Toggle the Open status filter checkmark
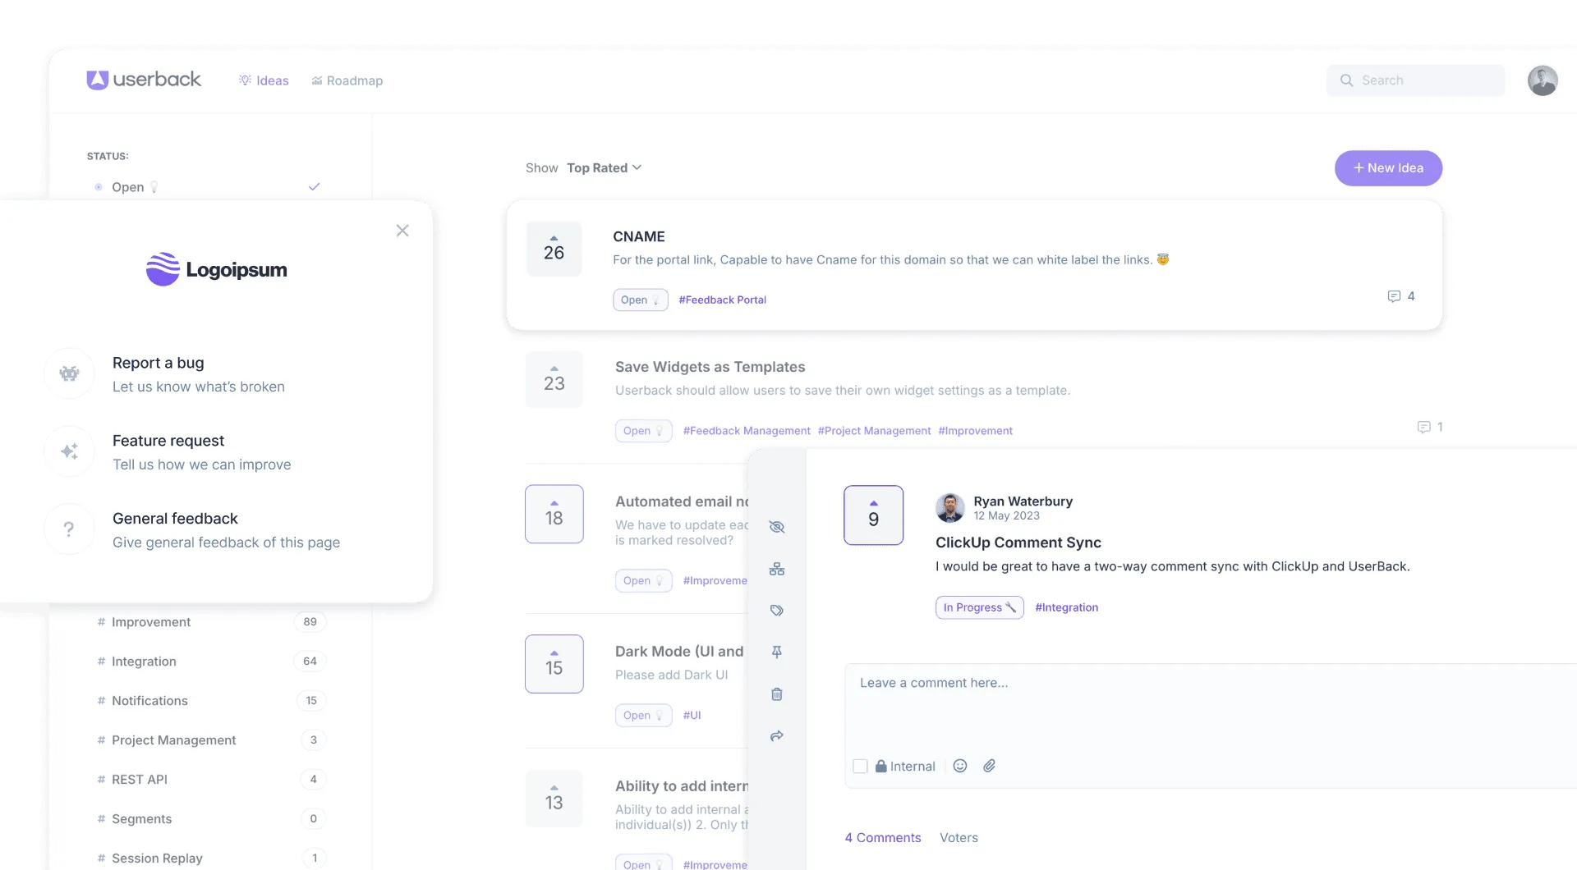 point(314,186)
